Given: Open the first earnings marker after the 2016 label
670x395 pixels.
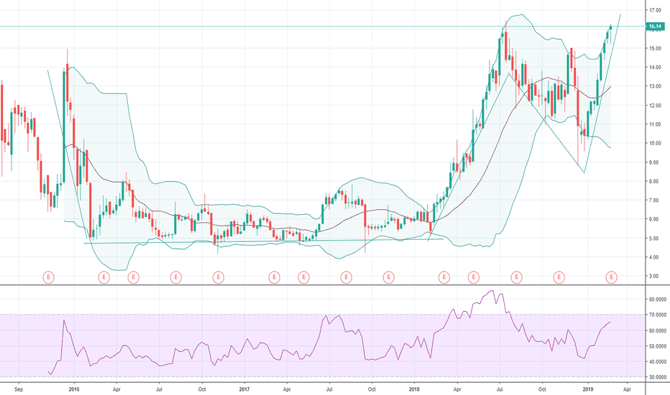Looking at the screenshot, I should [x=104, y=277].
